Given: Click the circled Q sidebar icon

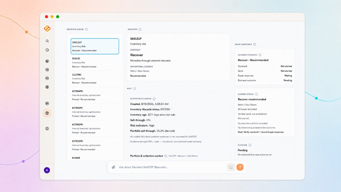Looking at the screenshot, I should coord(47,129).
